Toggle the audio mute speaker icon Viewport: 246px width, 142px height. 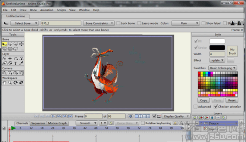130,116
